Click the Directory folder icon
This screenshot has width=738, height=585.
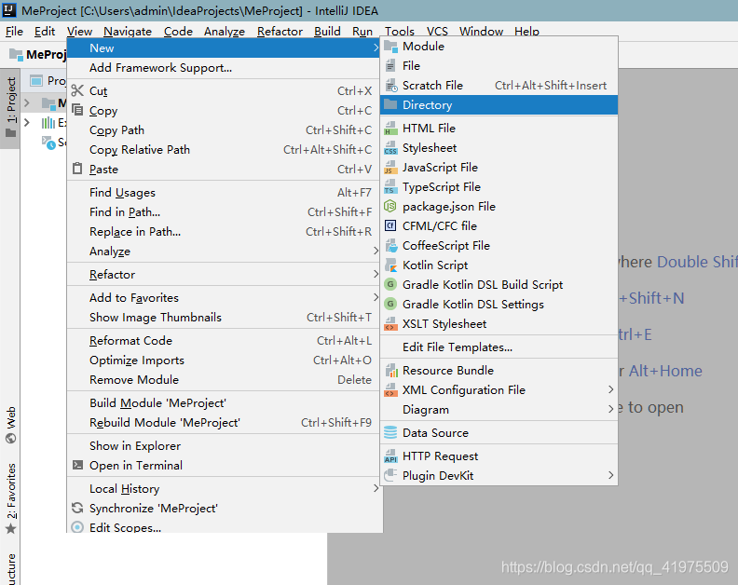click(x=390, y=104)
